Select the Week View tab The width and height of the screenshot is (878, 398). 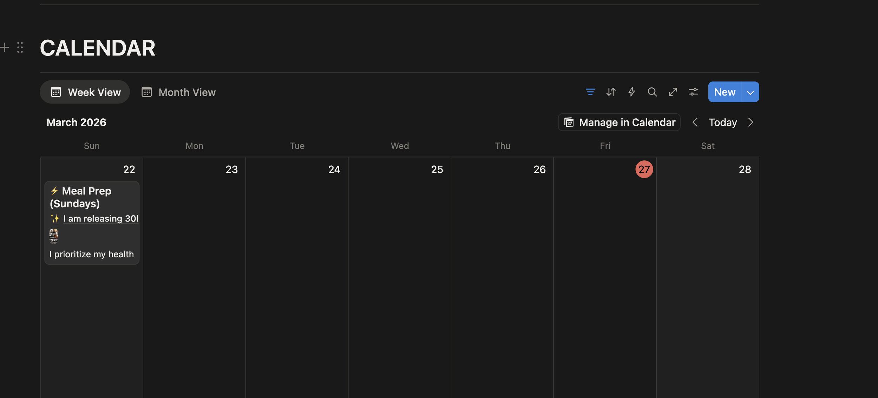click(85, 92)
